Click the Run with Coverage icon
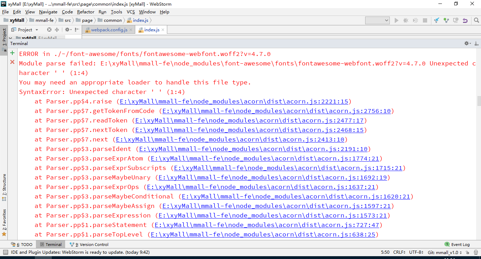This screenshot has height=259, width=481. (x=416, y=20)
